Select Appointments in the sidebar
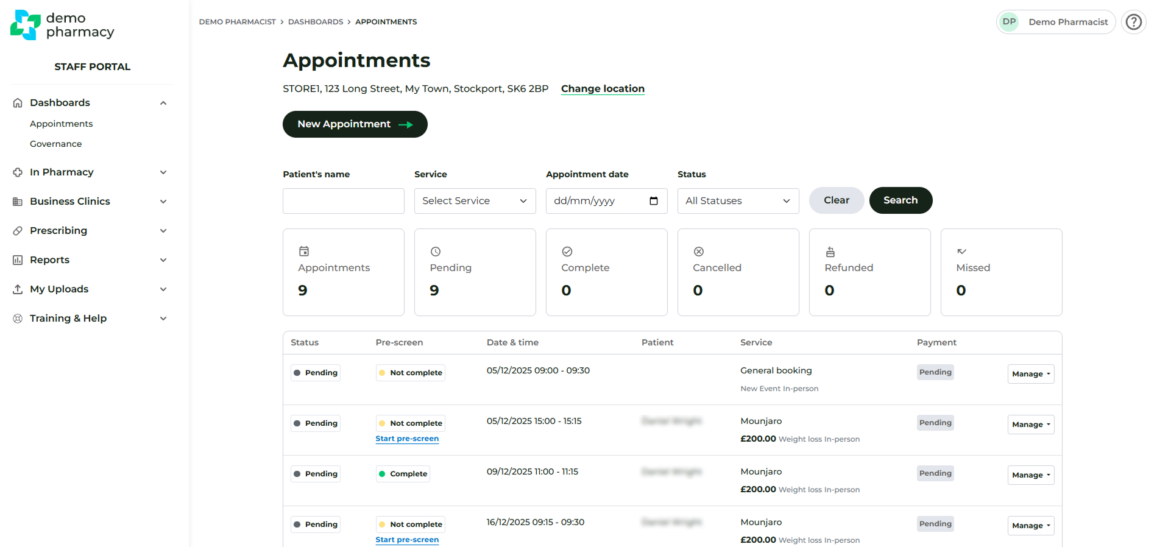 [61, 124]
